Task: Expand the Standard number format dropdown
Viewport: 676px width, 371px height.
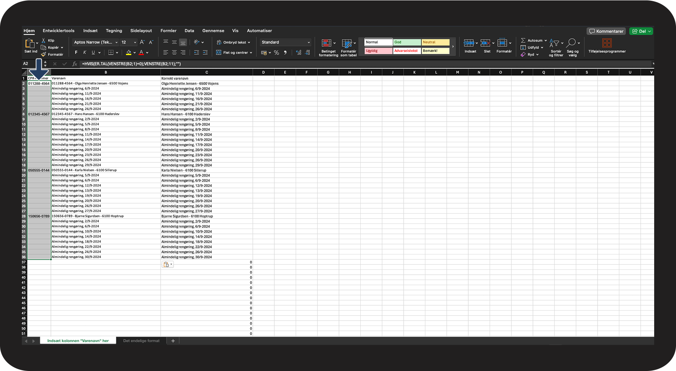Action: click(308, 42)
